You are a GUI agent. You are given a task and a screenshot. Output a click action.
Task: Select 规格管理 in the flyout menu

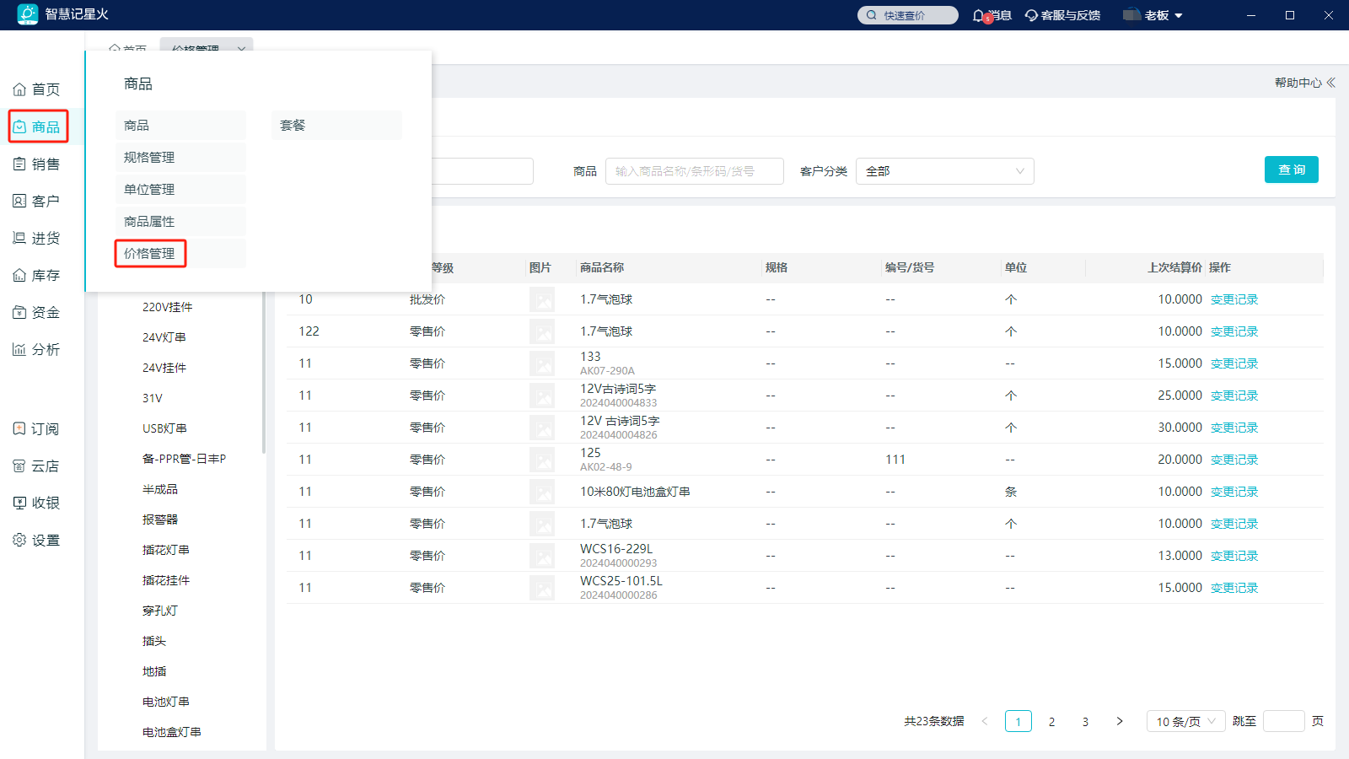click(x=180, y=158)
